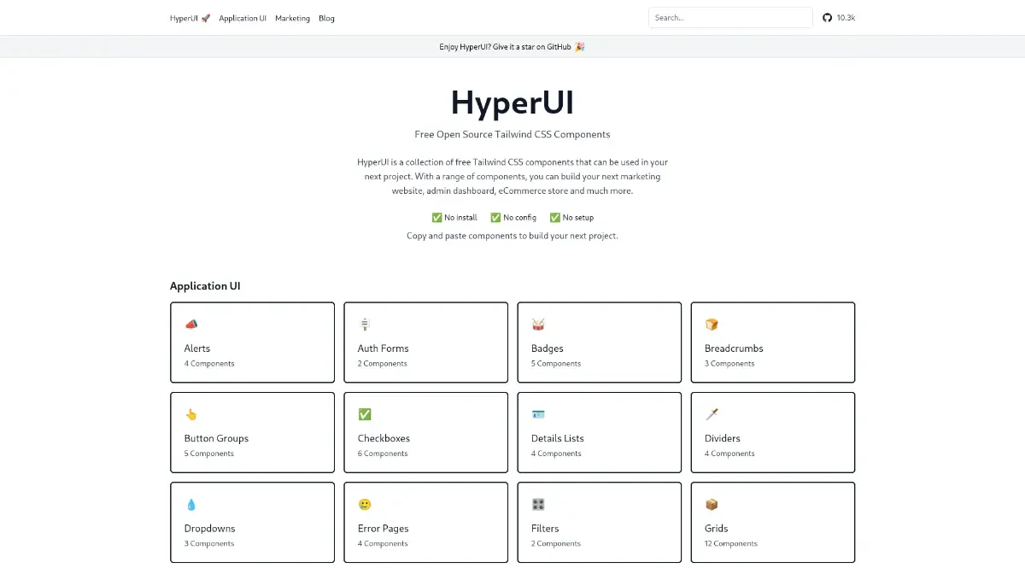The width and height of the screenshot is (1025, 568).
Task: Click inside the Search field
Action: (x=729, y=17)
